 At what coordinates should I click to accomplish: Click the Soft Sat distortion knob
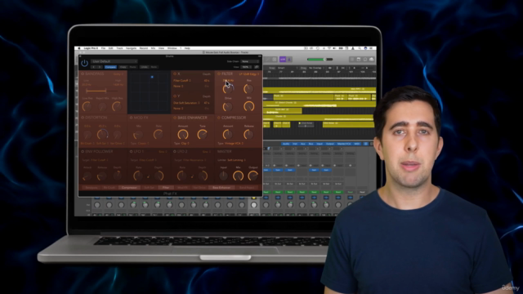(x=102, y=134)
